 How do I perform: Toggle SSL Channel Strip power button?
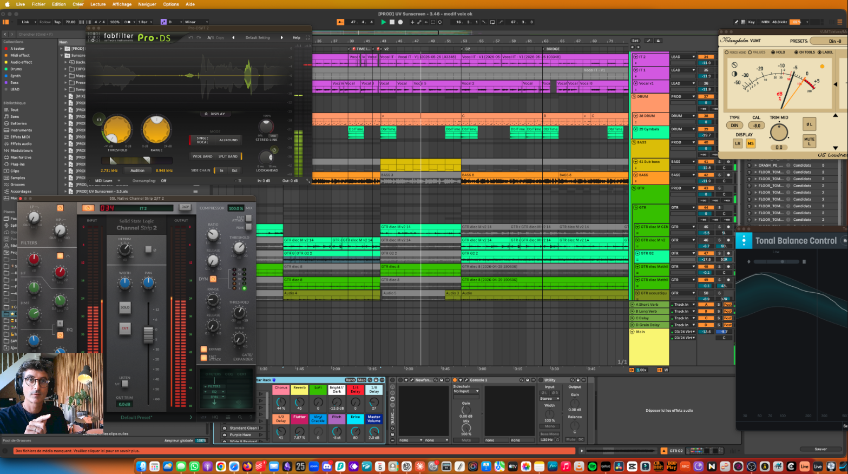(x=88, y=208)
